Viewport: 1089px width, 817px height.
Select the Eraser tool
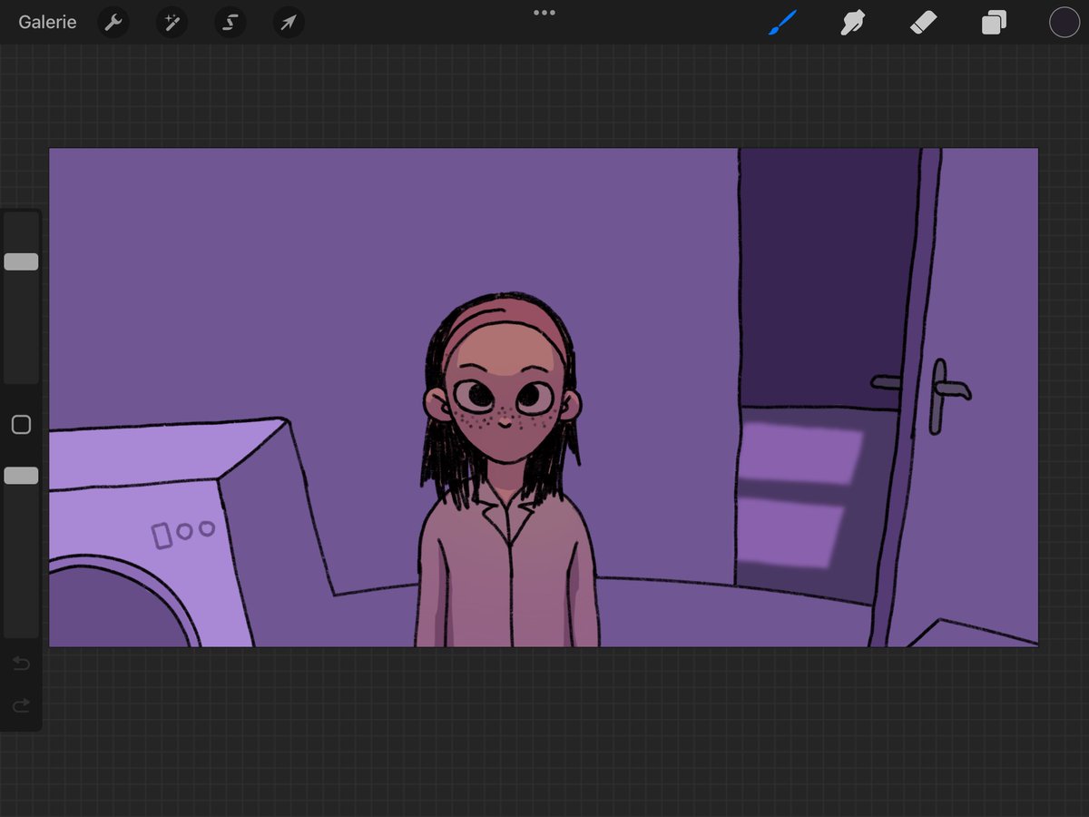pos(923,22)
